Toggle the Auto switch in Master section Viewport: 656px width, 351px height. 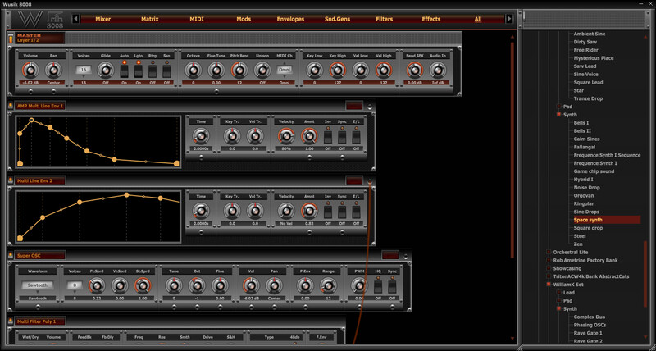[x=125, y=71]
